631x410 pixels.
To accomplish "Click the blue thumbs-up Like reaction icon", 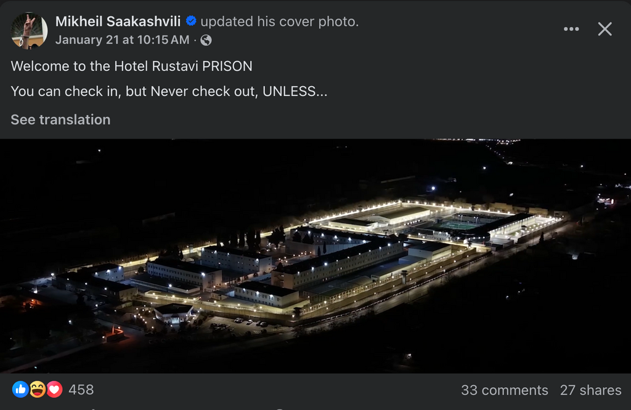I will pyautogui.click(x=20, y=389).
